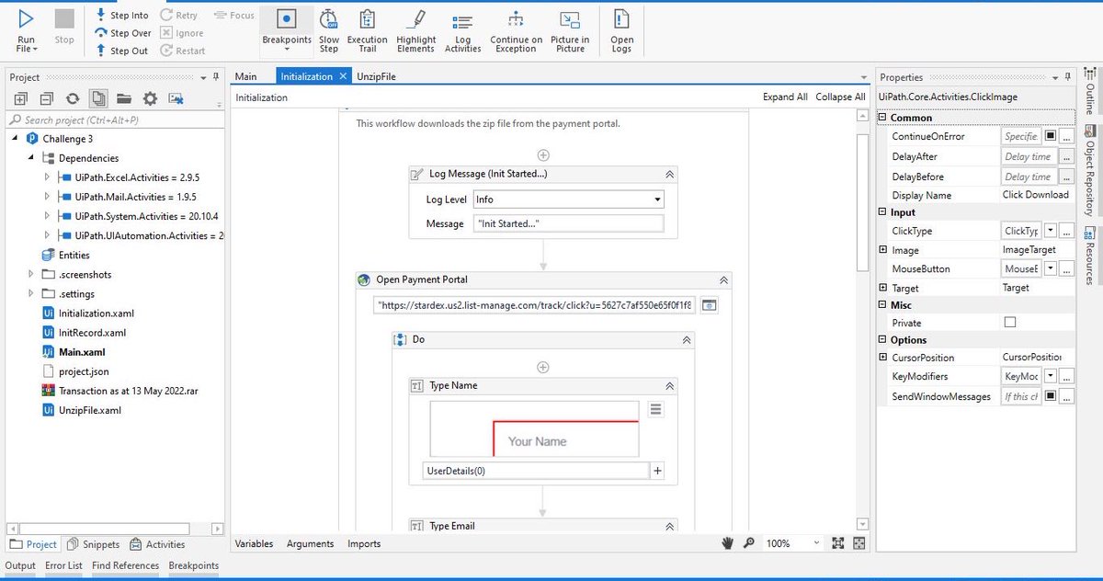Check the Private checkbox in Properties
Screen dimensions: 1103x581
coord(1010,323)
